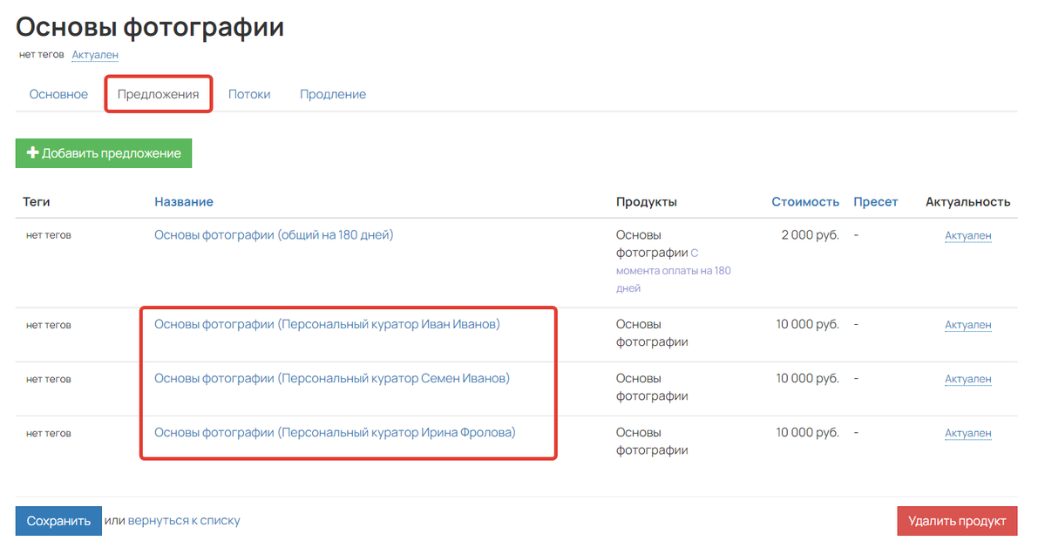The image size is (1045, 554).
Task: Click the Сохранить button
Action: point(58,521)
